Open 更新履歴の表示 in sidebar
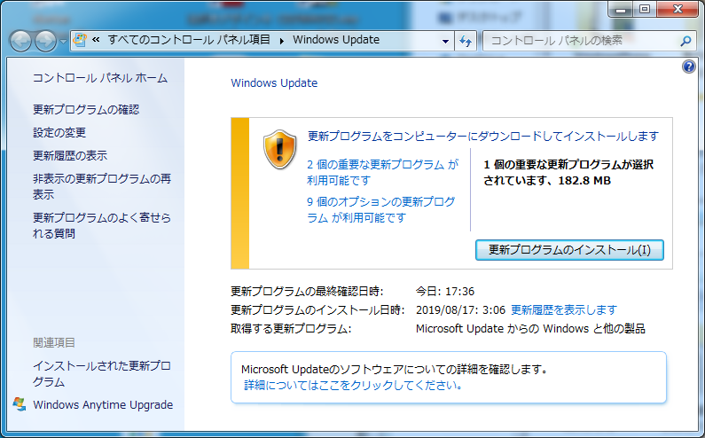 pos(70,155)
